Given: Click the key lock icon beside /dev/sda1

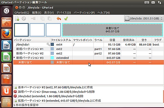Looking at the screenshot, I should 48,45.
